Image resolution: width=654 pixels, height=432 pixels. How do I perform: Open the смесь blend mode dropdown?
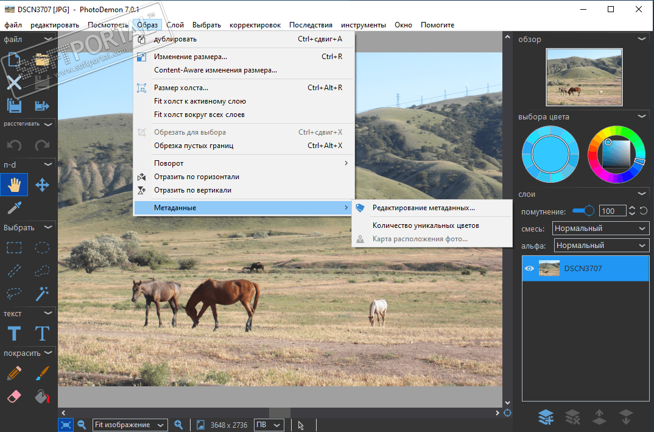(600, 228)
